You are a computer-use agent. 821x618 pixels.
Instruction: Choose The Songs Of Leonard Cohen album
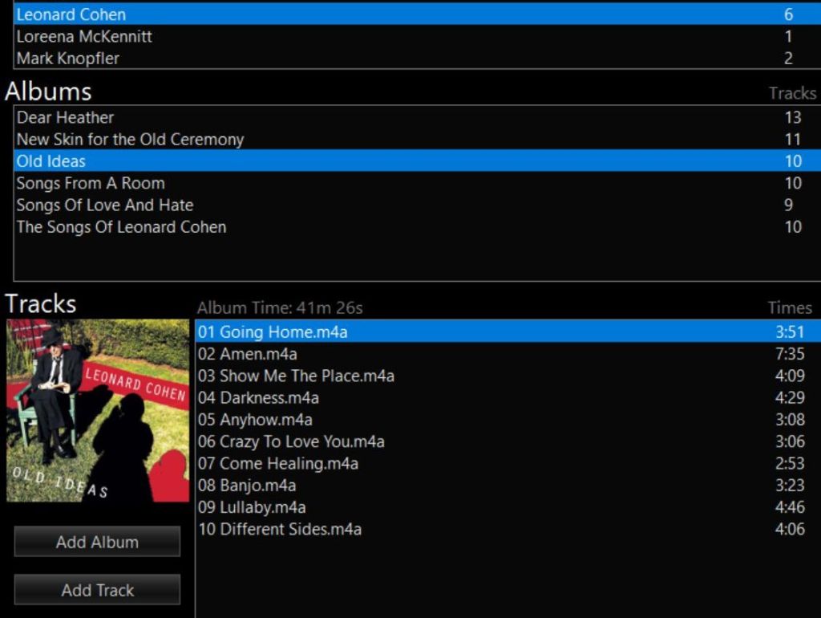(121, 227)
